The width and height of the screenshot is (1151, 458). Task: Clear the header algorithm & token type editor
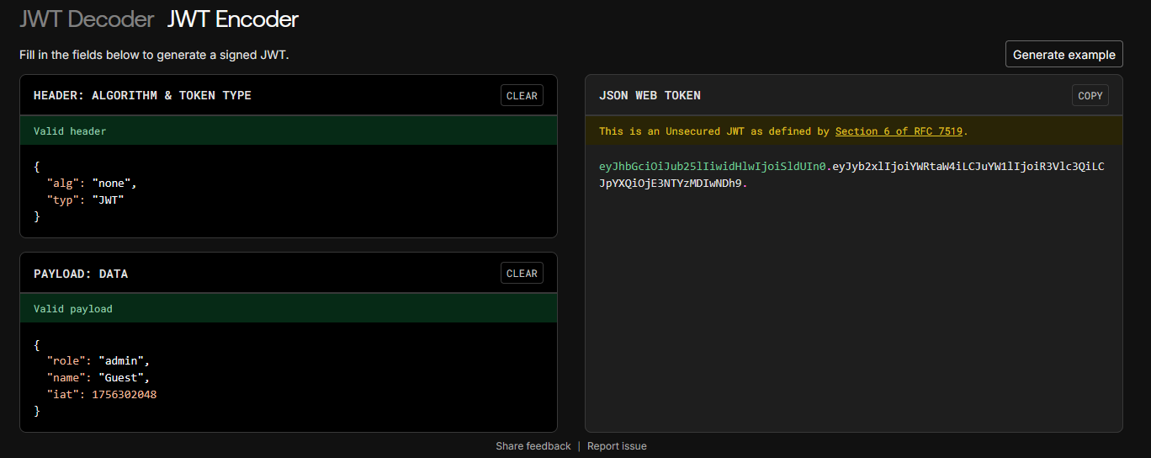click(x=522, y=95)
